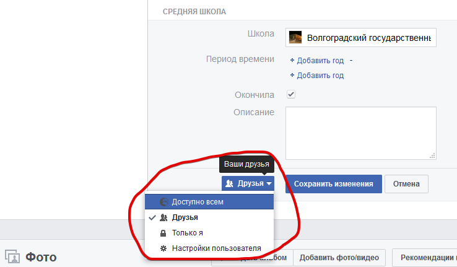Open 'Настройки пользователя' custom privacy settings
The image size is (457, 267).
pyautogui.click(x=209, y=248)
